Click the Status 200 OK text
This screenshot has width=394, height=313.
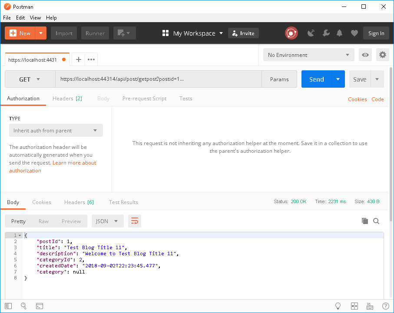click(x=290, y=201)
